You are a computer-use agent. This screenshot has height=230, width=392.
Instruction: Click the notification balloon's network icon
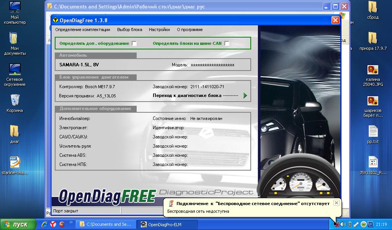tap(171, 204)
